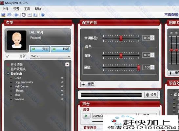Play the Alarm Clock sound effect
The width and height of the screenshot is (179, 131).
point(86,116)
